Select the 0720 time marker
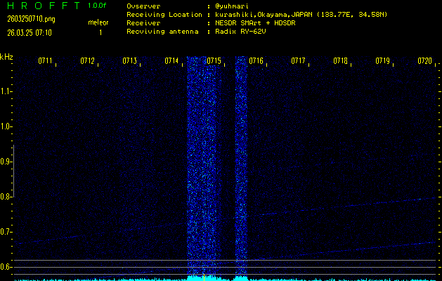442x281 pixels. point(424,61)
